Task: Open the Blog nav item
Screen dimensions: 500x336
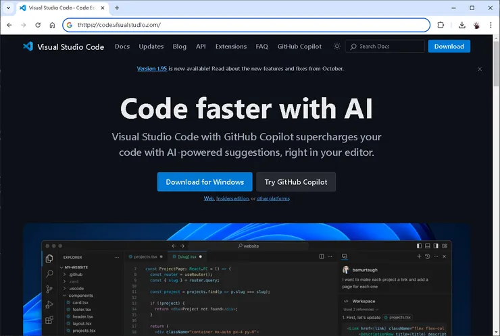Action: 180,46
